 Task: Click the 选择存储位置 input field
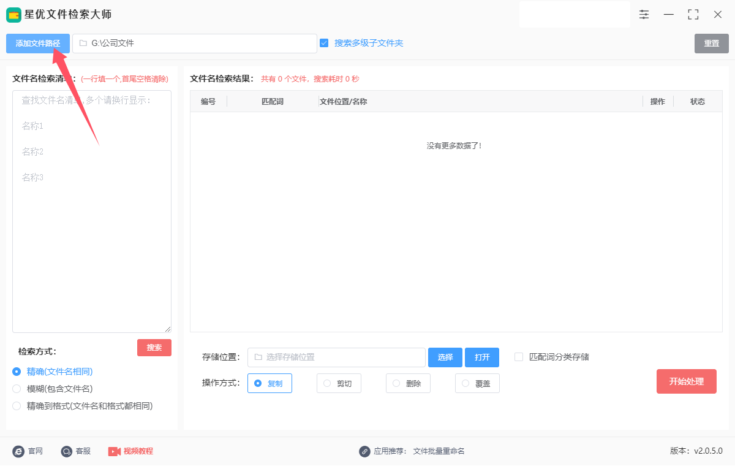(336, 357)
